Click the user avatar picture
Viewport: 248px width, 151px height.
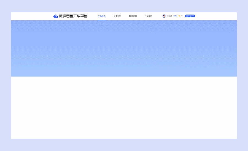click(x=164, y=16)
